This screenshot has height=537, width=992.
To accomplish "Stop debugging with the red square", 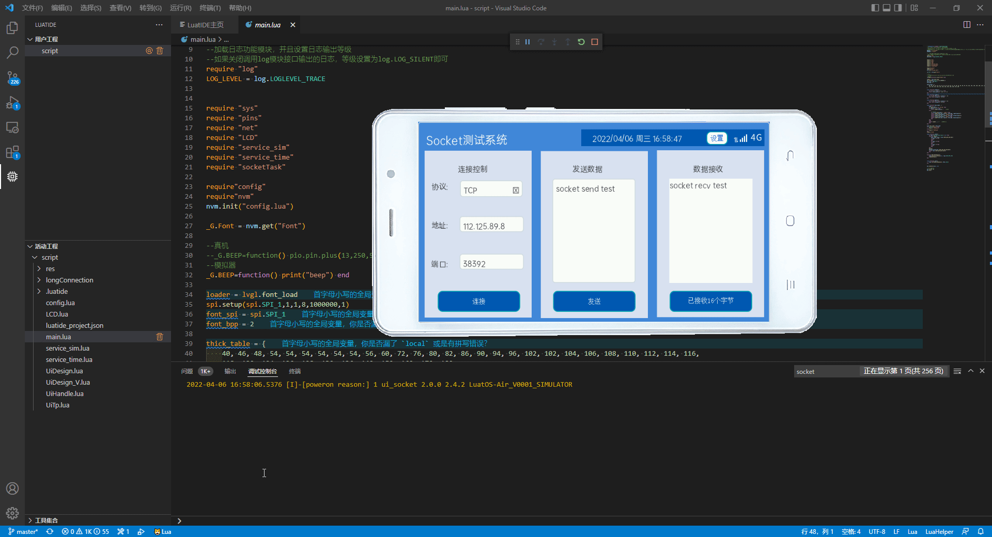I will [x=595, y=42].
